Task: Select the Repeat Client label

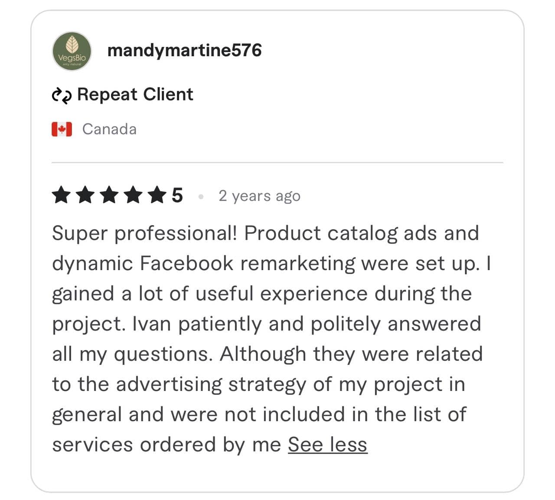Action: tap(135, 94)
